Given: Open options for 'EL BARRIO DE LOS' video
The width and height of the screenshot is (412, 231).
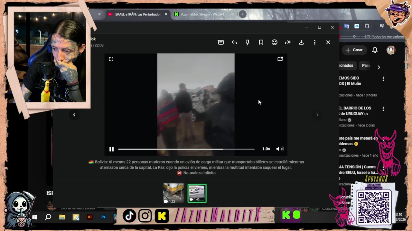Looking at the screenshot, I should click(x=383, y=109).
